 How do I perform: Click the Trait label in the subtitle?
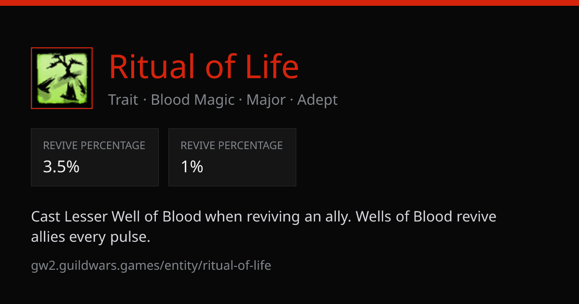pos(123,100)
